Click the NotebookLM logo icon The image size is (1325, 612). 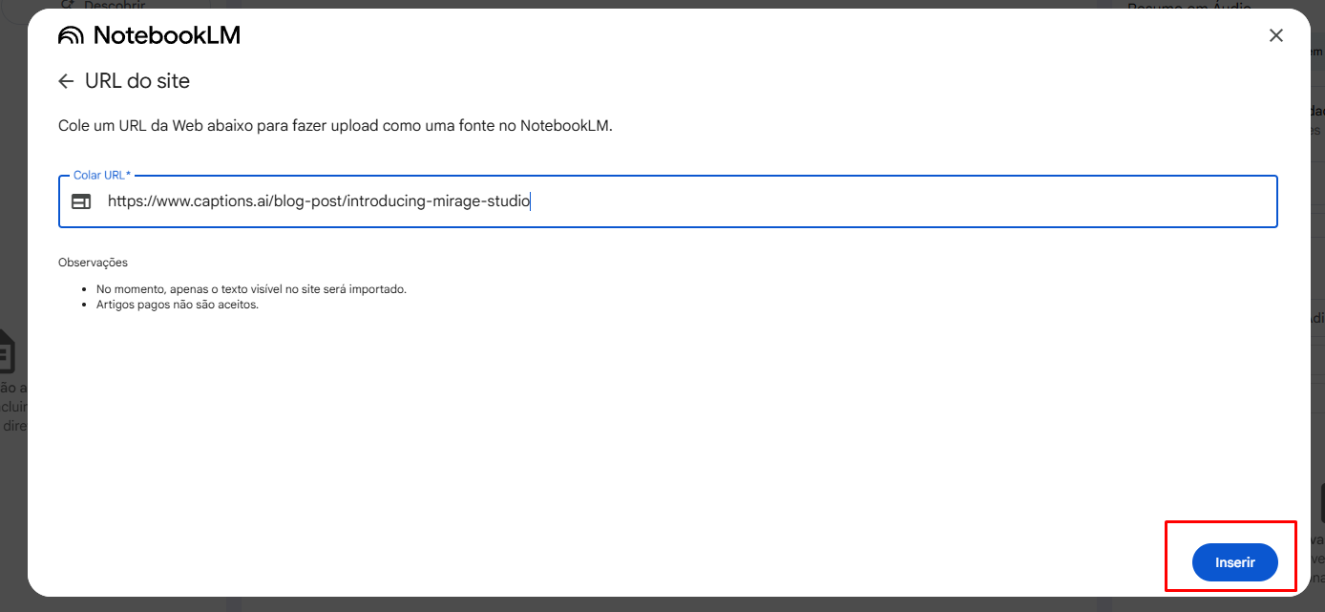tap(72, 36)
